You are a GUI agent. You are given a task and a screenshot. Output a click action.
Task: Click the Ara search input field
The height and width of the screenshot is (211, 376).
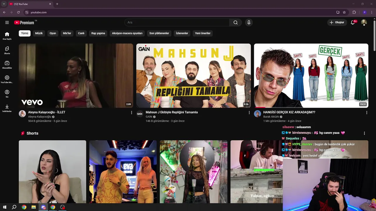(x=177, y=23)
